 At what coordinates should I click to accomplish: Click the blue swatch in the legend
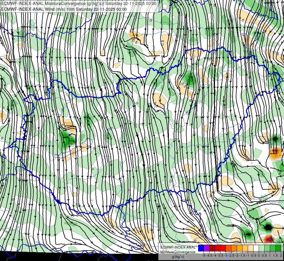tap(201, 248)
